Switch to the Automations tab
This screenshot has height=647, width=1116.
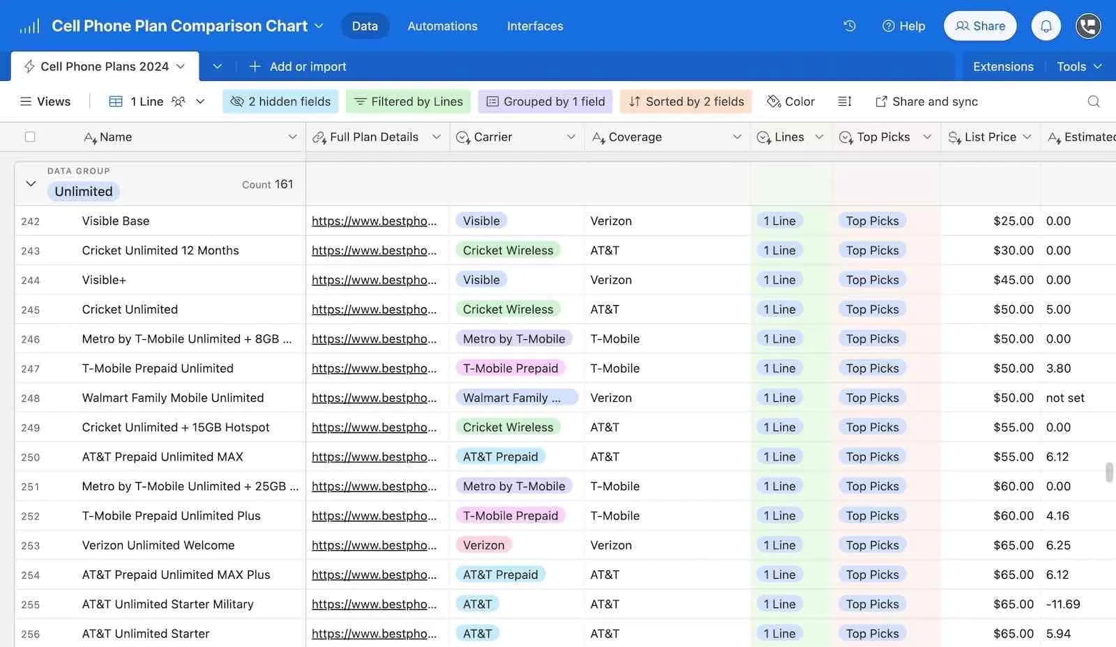[x=442, y=26]
